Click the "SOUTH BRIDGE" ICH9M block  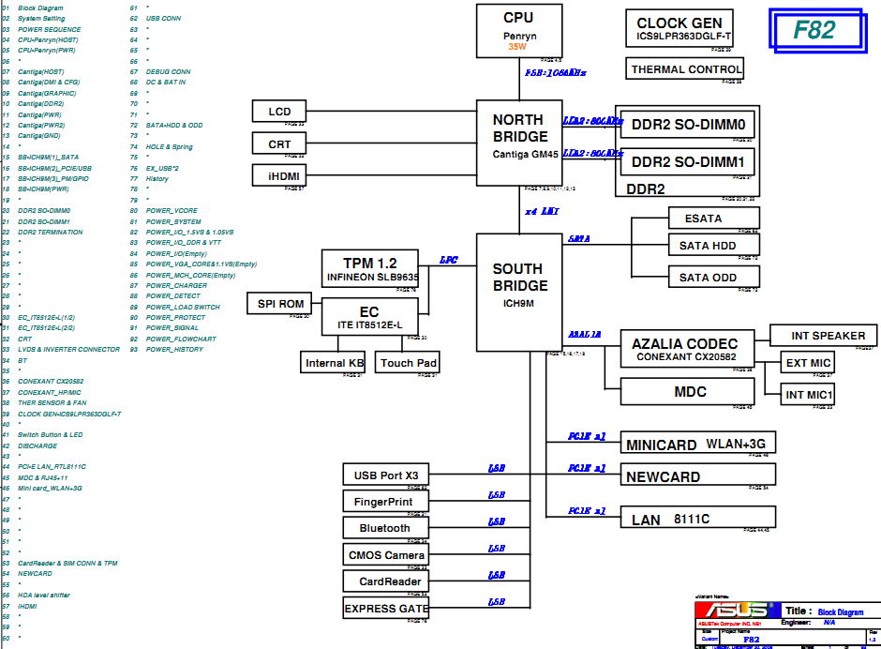coord(519,293)
